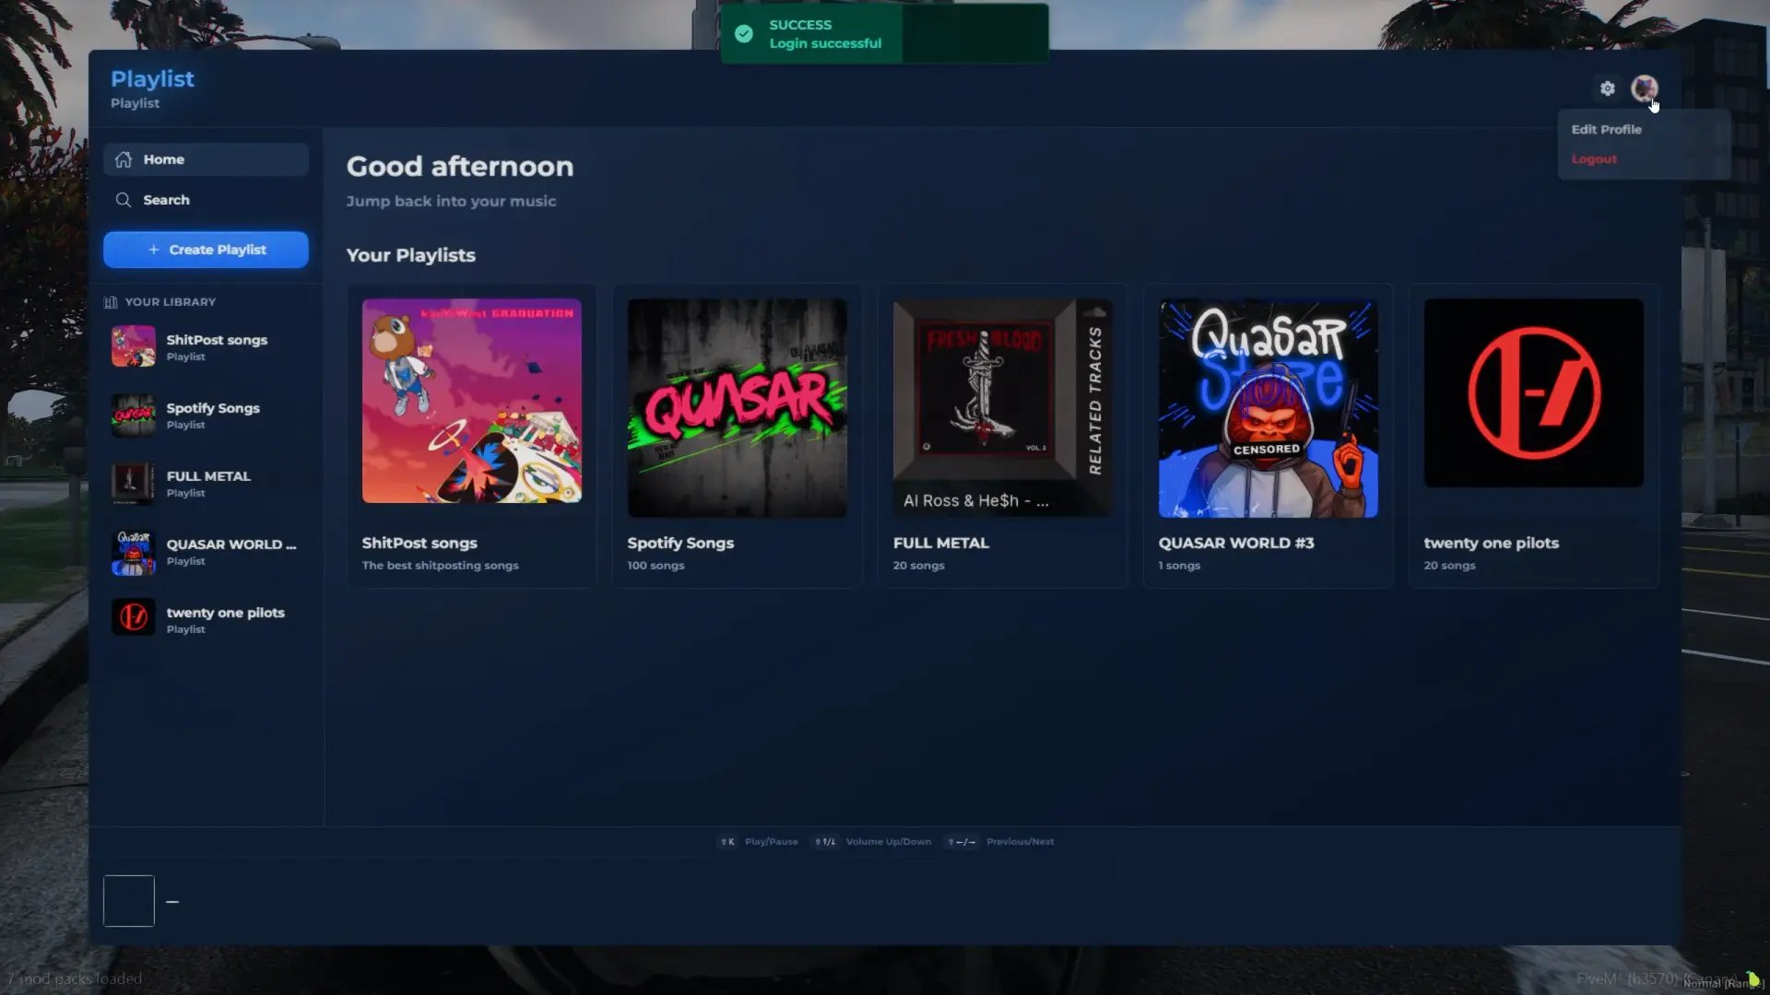Screen dimensions: 1770x995
Task: Click the Good afternoon heading
Action: point(460,167)
